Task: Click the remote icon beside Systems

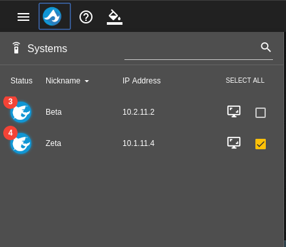Action: pos(16,48)
